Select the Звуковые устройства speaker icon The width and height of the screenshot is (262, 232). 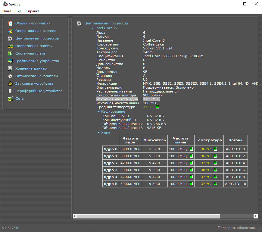pyautogui.click(x=10, y=83)
